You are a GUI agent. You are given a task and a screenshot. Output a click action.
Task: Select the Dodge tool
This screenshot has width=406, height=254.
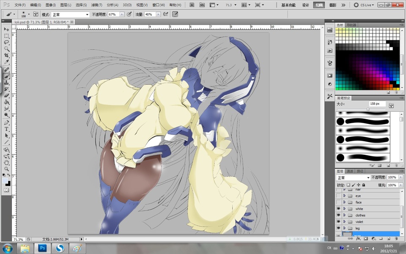[6, 115]
